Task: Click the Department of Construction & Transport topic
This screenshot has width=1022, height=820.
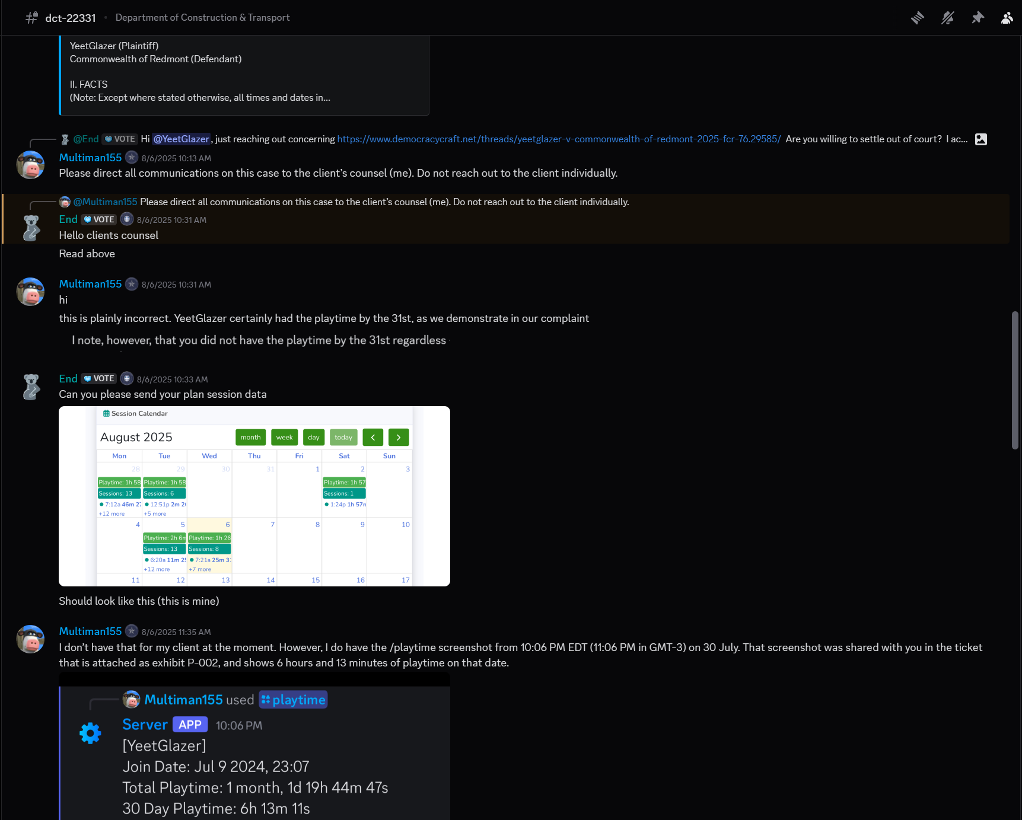Action: click(x=202, y=18)
